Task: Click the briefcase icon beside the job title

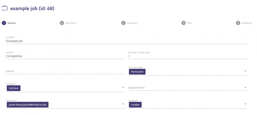Action: (5, 8)
